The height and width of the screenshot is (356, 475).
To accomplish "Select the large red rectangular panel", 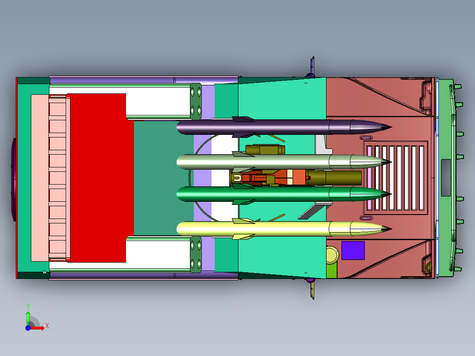I will click(100, 178).
